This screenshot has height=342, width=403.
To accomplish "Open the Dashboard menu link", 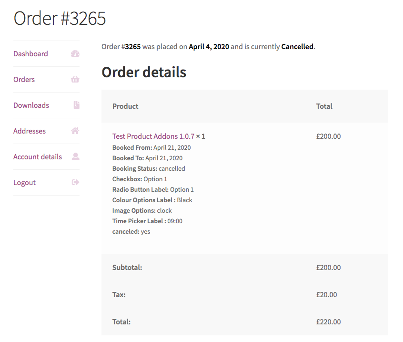I will tap(30, 53).
